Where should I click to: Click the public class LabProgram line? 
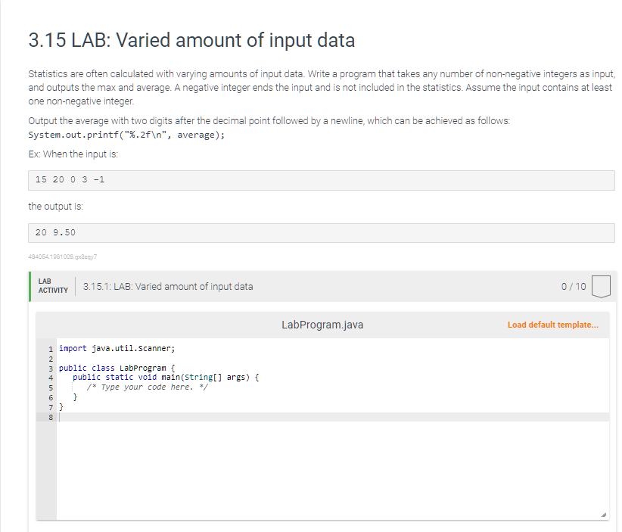tap(117, 368)
